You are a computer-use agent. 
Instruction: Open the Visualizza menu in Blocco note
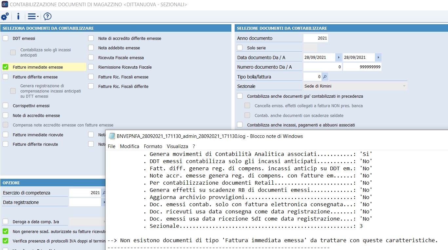[x=177, y=146]
